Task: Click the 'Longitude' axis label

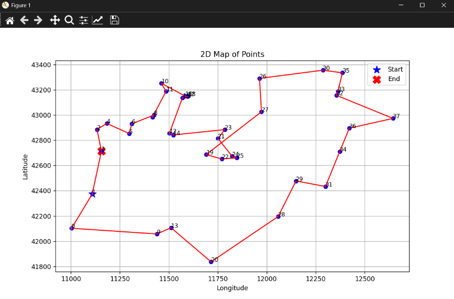Action: 232,288
